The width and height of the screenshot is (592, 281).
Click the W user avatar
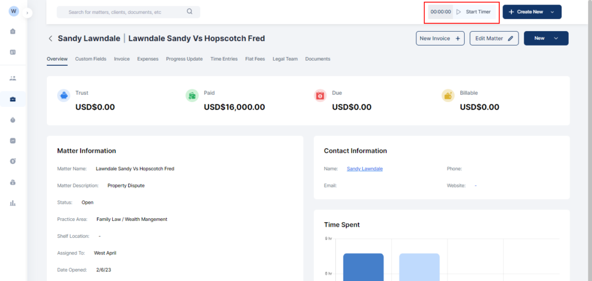(13, 12)
